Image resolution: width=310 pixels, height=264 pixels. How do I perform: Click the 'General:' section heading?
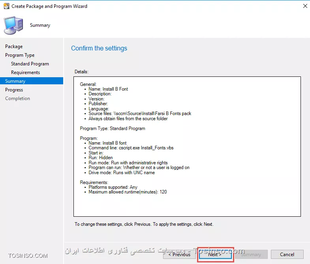click(x=88, y=84)
